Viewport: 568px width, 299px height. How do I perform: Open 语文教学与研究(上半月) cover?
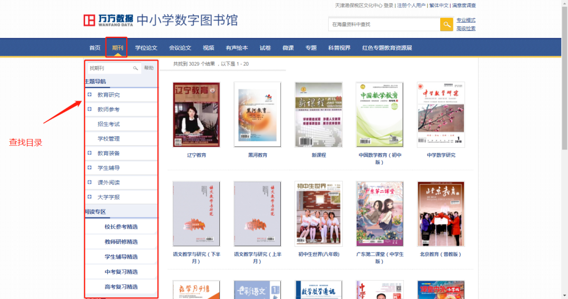[x=257, y=214]
